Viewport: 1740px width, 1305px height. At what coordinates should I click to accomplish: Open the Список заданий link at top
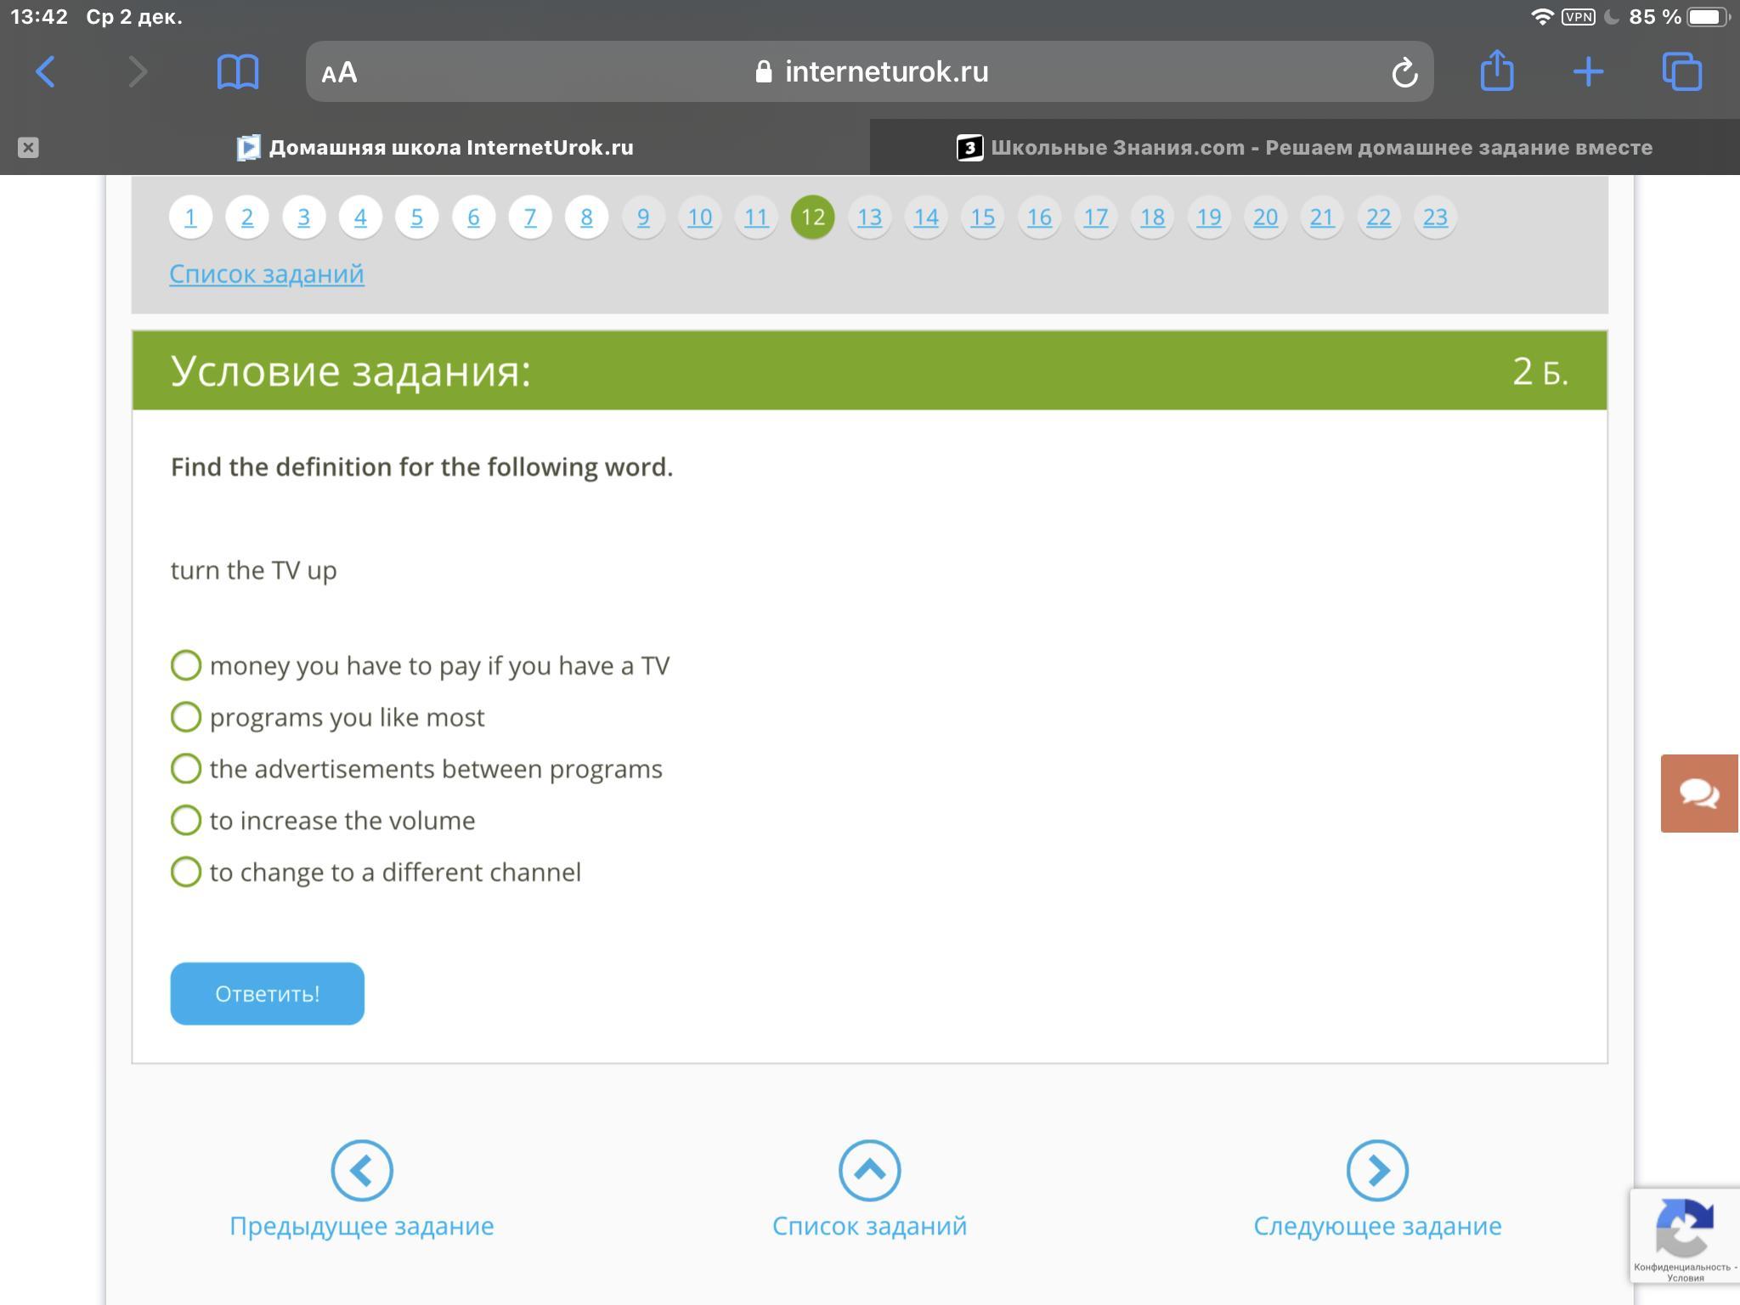[x=267, y=274]
